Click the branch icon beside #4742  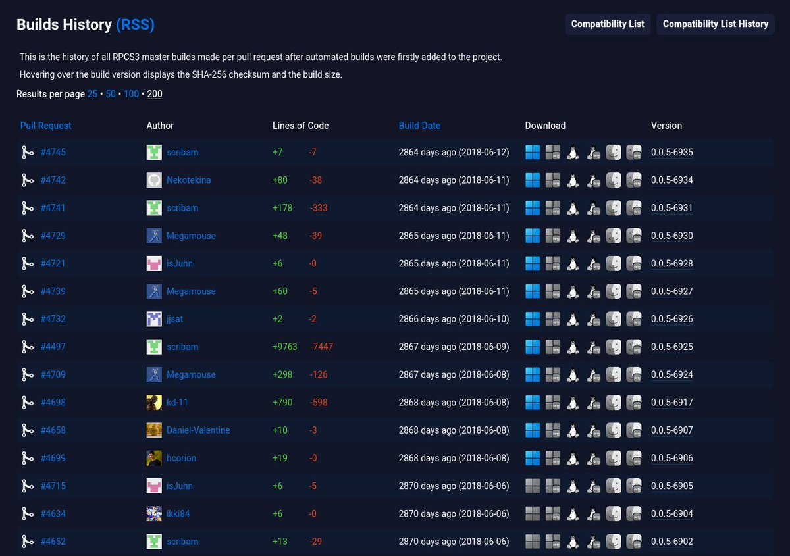pos(27,180)
